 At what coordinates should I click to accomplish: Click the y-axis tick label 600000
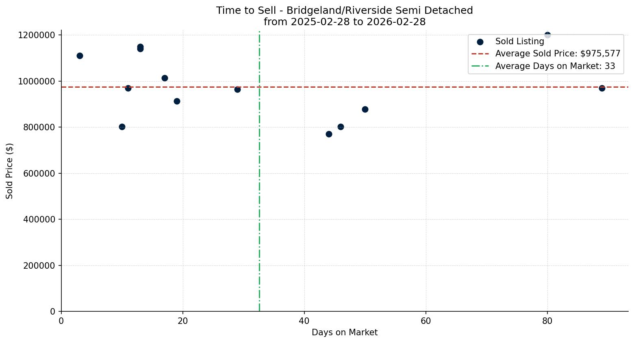pyautogui.click(x=37, y=173)
